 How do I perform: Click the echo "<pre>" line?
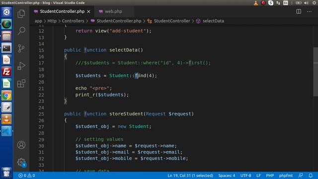[x=93, y=89]
